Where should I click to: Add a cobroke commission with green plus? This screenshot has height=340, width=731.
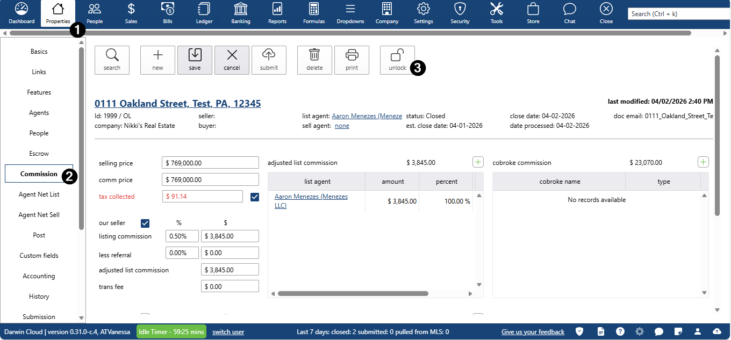pyautogui.click(x=703, y=162)
